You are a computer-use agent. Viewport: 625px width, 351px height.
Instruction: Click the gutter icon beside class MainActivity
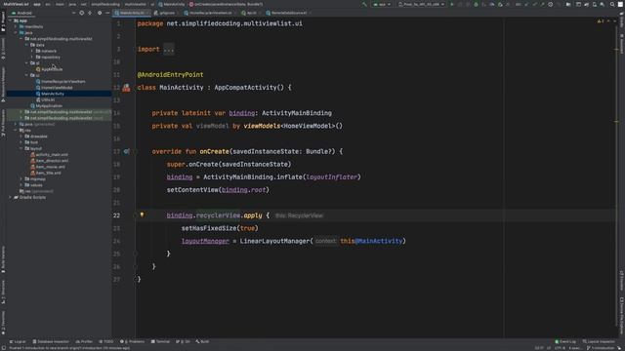tap(126, 88)
